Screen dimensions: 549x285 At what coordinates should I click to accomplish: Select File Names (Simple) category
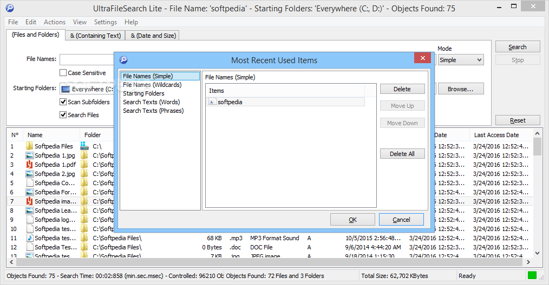(x=160, y=76)
